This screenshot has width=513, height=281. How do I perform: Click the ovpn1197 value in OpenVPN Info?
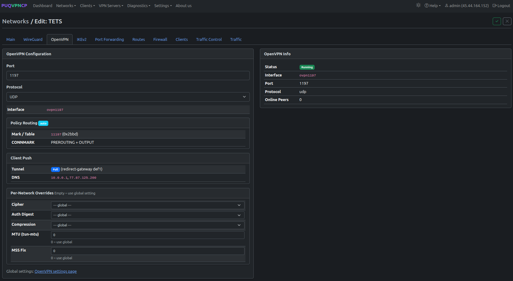[308, 75]
